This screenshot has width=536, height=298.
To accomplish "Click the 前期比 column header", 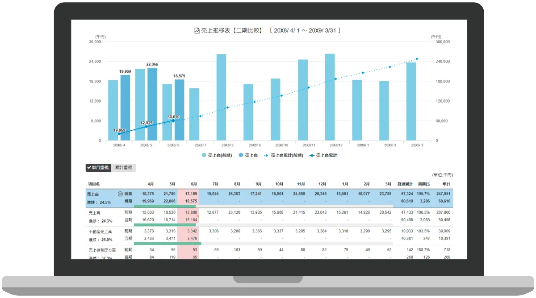I will click(423, 183).
